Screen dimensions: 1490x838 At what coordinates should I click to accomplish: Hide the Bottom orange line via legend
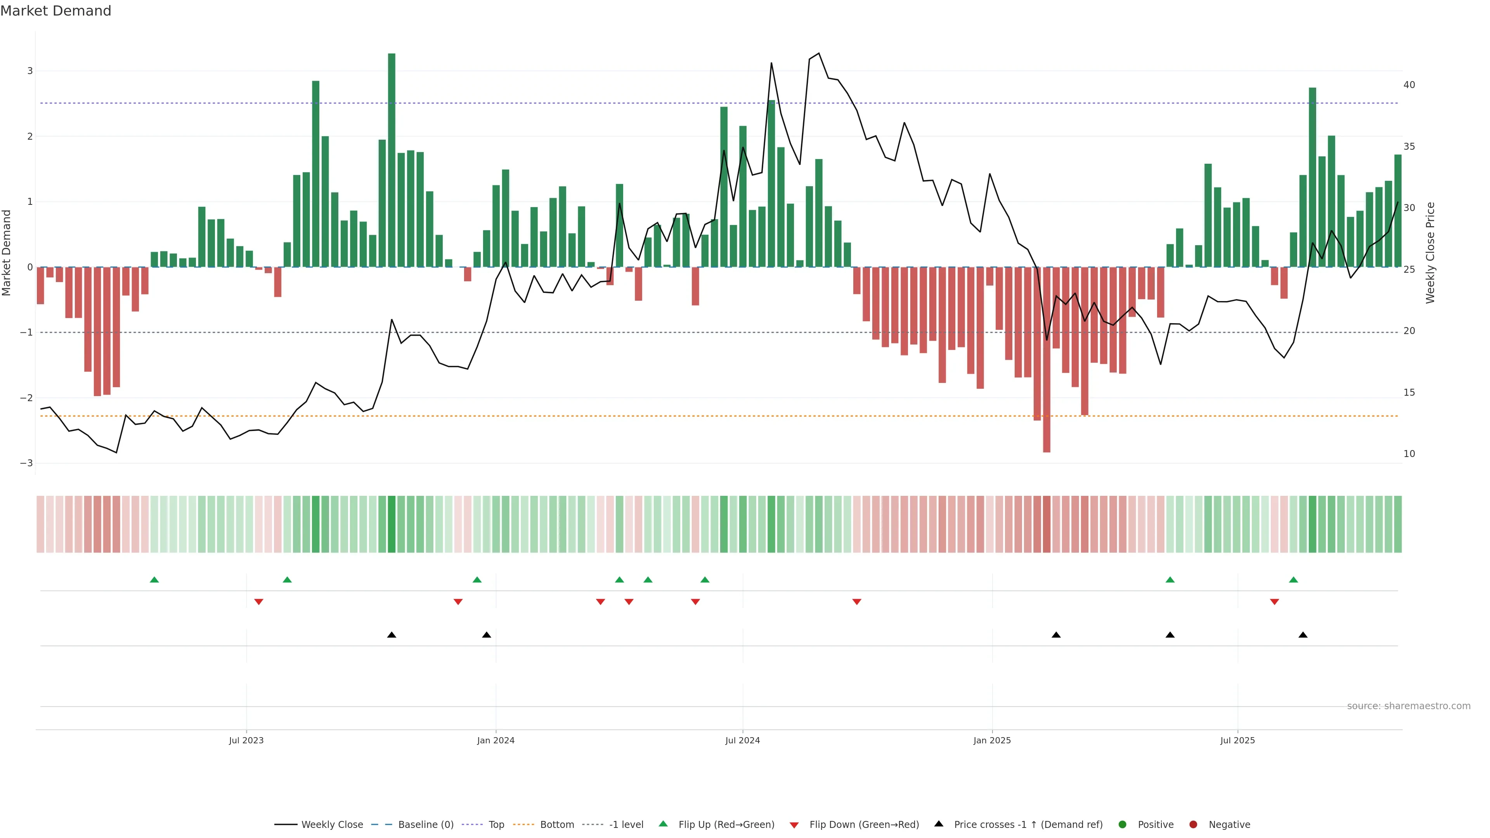(556, 825)
